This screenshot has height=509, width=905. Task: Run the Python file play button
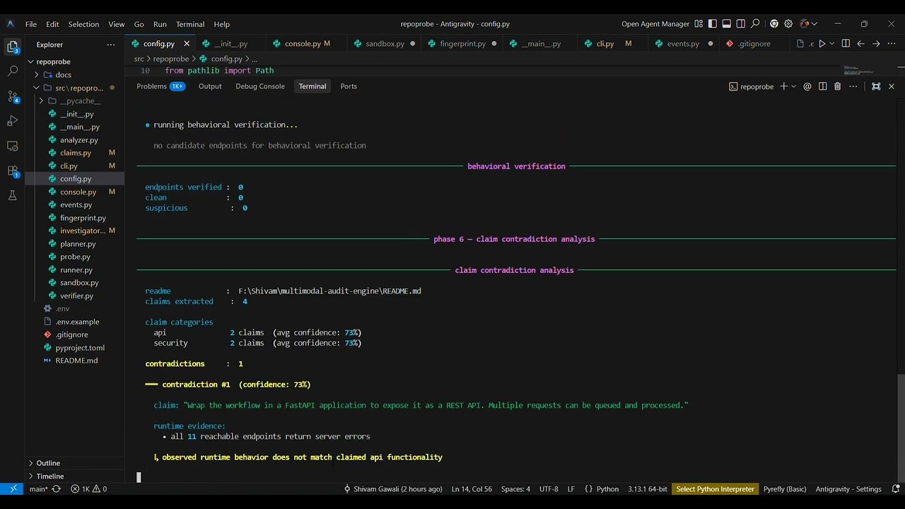pyautogui.click(x=822, y=44)
